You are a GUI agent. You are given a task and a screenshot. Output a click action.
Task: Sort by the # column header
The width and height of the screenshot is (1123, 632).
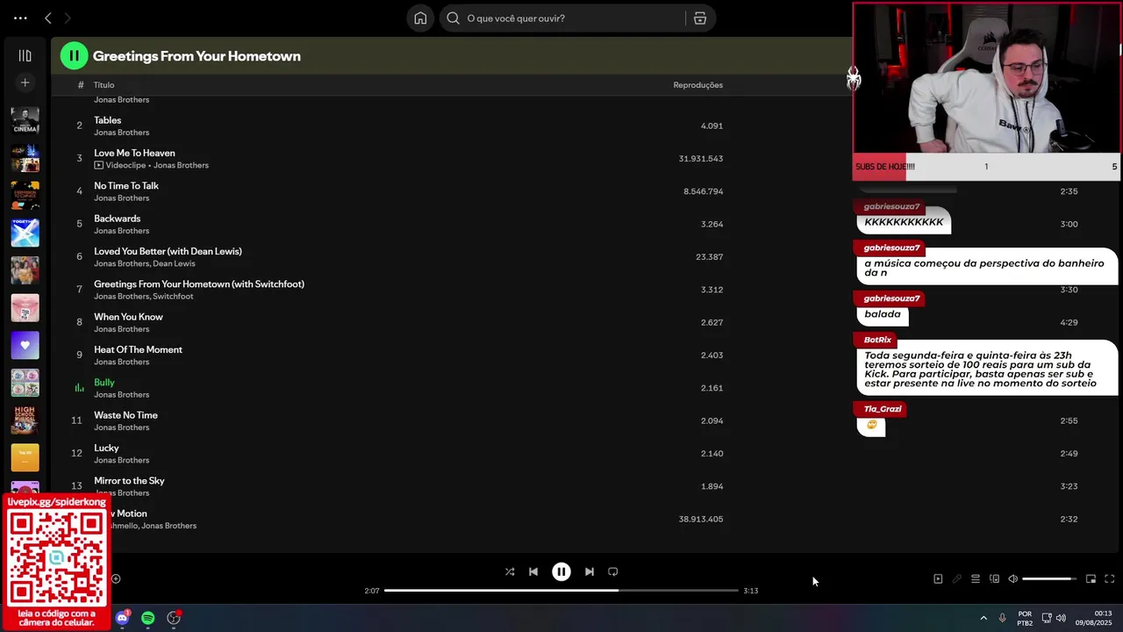click(x=80, y=85)
